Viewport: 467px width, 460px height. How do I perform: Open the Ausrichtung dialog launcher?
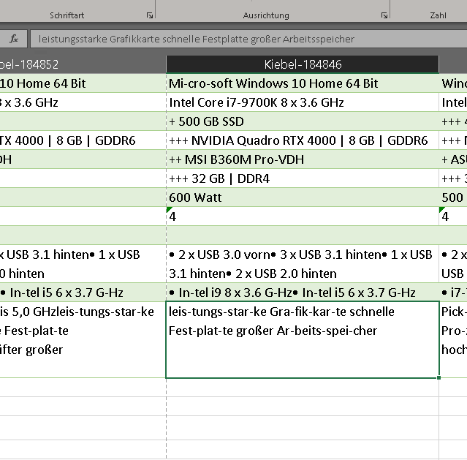pos(384,15)
